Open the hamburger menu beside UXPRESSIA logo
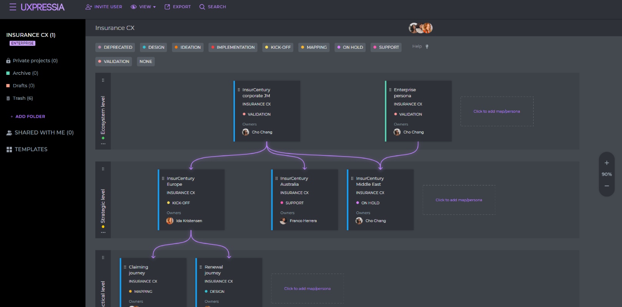The height and width of the screenshot is (307, 622). pyautogui.click(x=13, y=7)
